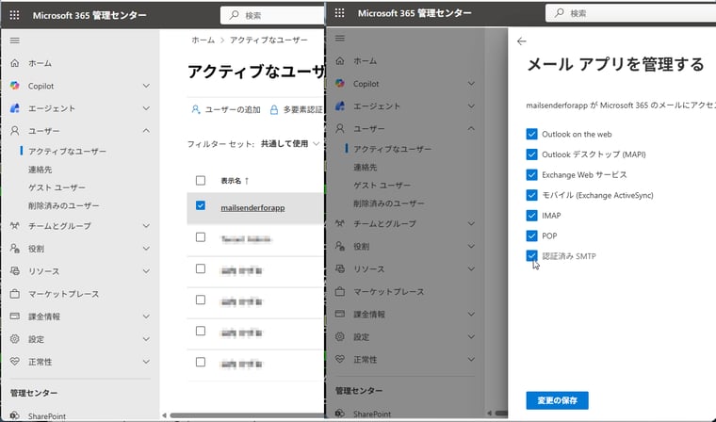Click the 設定 gear icon in right window
The width and height of the screenshot is (716, 422).
point(340,336)
